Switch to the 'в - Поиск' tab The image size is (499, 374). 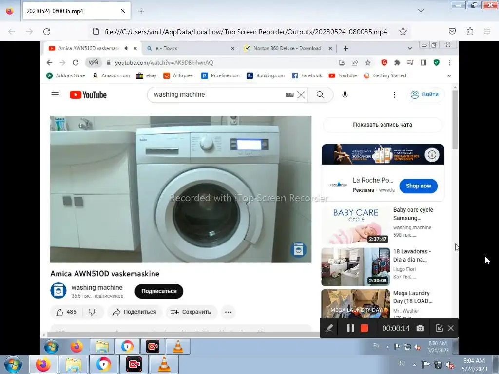pyautogui.click(x=190, y=48)
